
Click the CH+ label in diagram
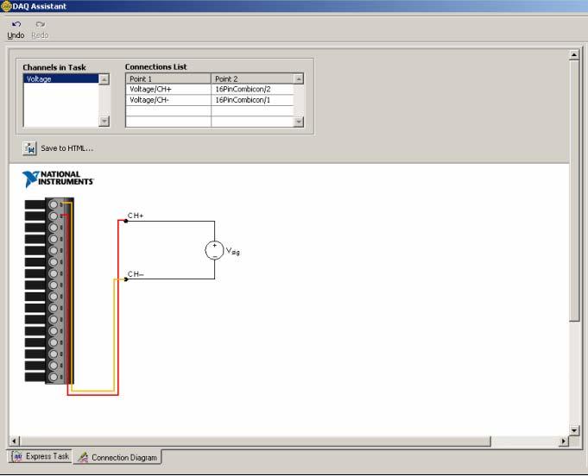136,216
